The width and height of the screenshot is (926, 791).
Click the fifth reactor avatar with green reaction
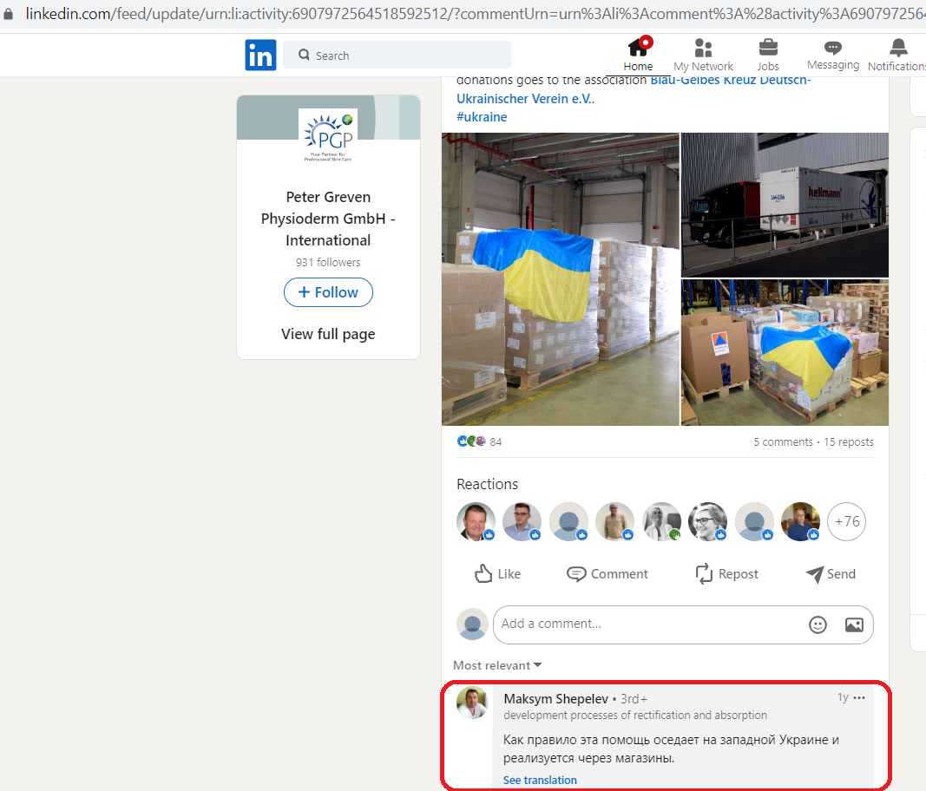661,522
